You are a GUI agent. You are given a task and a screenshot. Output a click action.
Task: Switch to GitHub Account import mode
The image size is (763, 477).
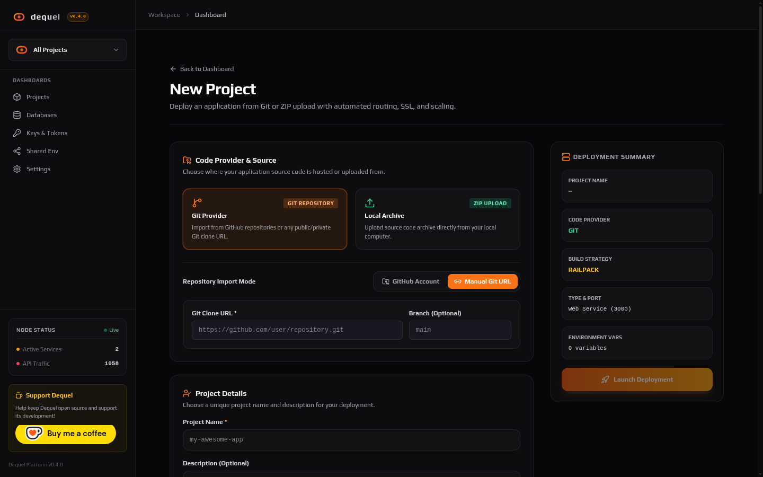pyautogui.click(x=411, y=281)
